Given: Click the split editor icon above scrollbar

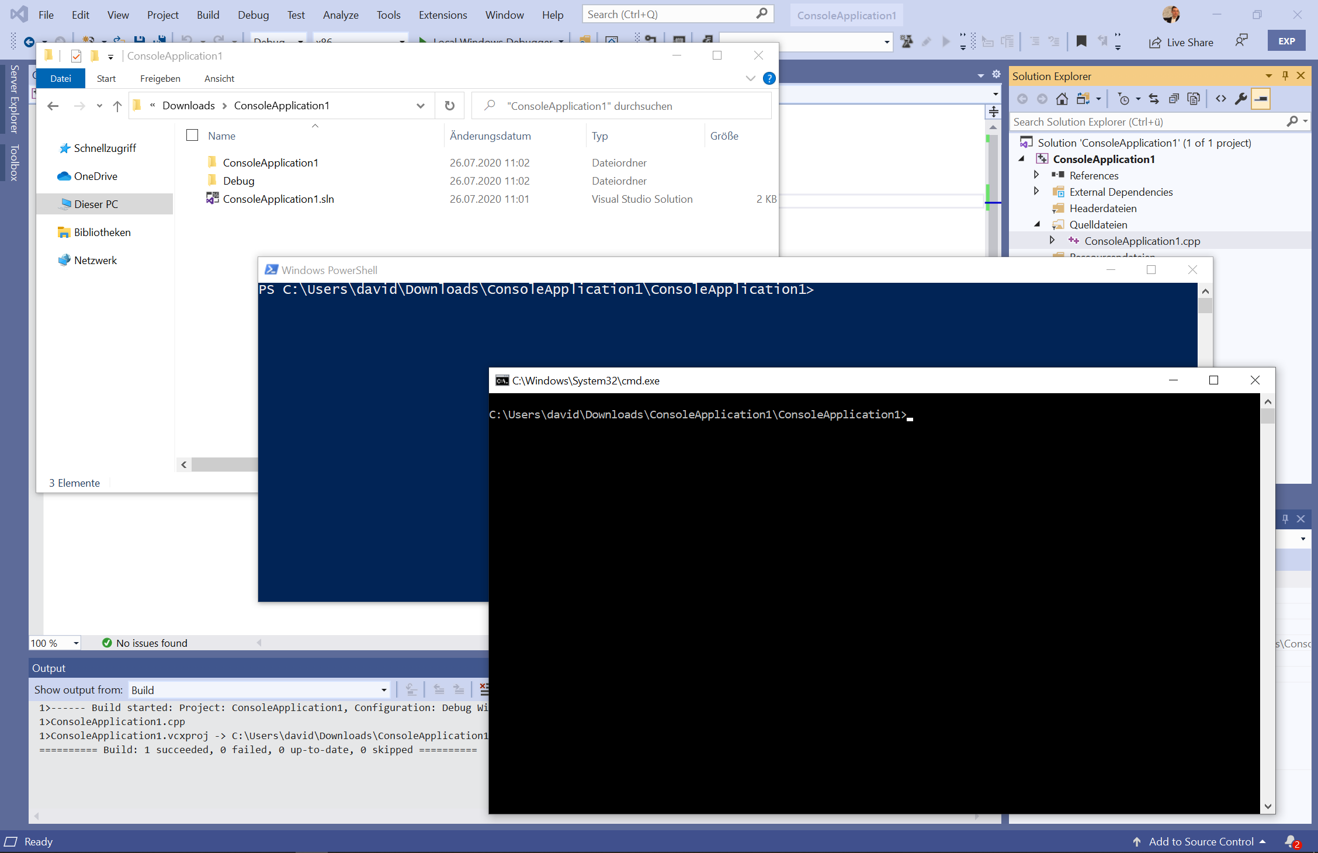Looking at the screenshot, I should tap(993, 112).
